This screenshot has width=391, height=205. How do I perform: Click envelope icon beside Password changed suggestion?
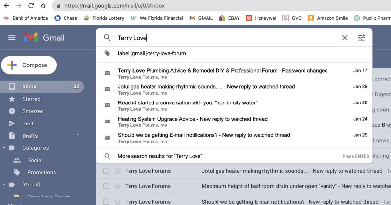click(107, 73)
